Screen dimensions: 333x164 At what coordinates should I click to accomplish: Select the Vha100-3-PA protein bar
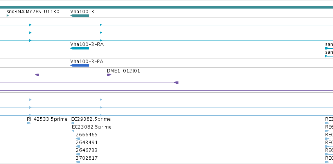tap(79, 65)
